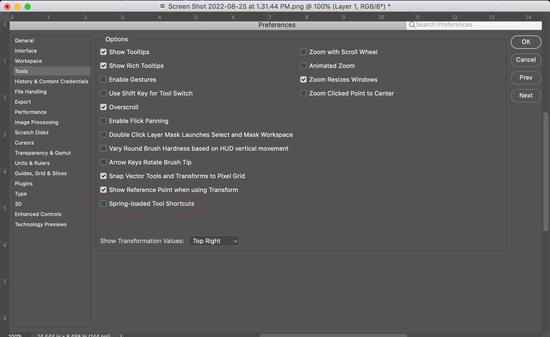
Task: Click the document icon in title bar
Action: tap(162, 6)
